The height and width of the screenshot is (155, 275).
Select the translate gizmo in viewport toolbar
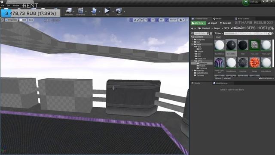coord(131,20)
